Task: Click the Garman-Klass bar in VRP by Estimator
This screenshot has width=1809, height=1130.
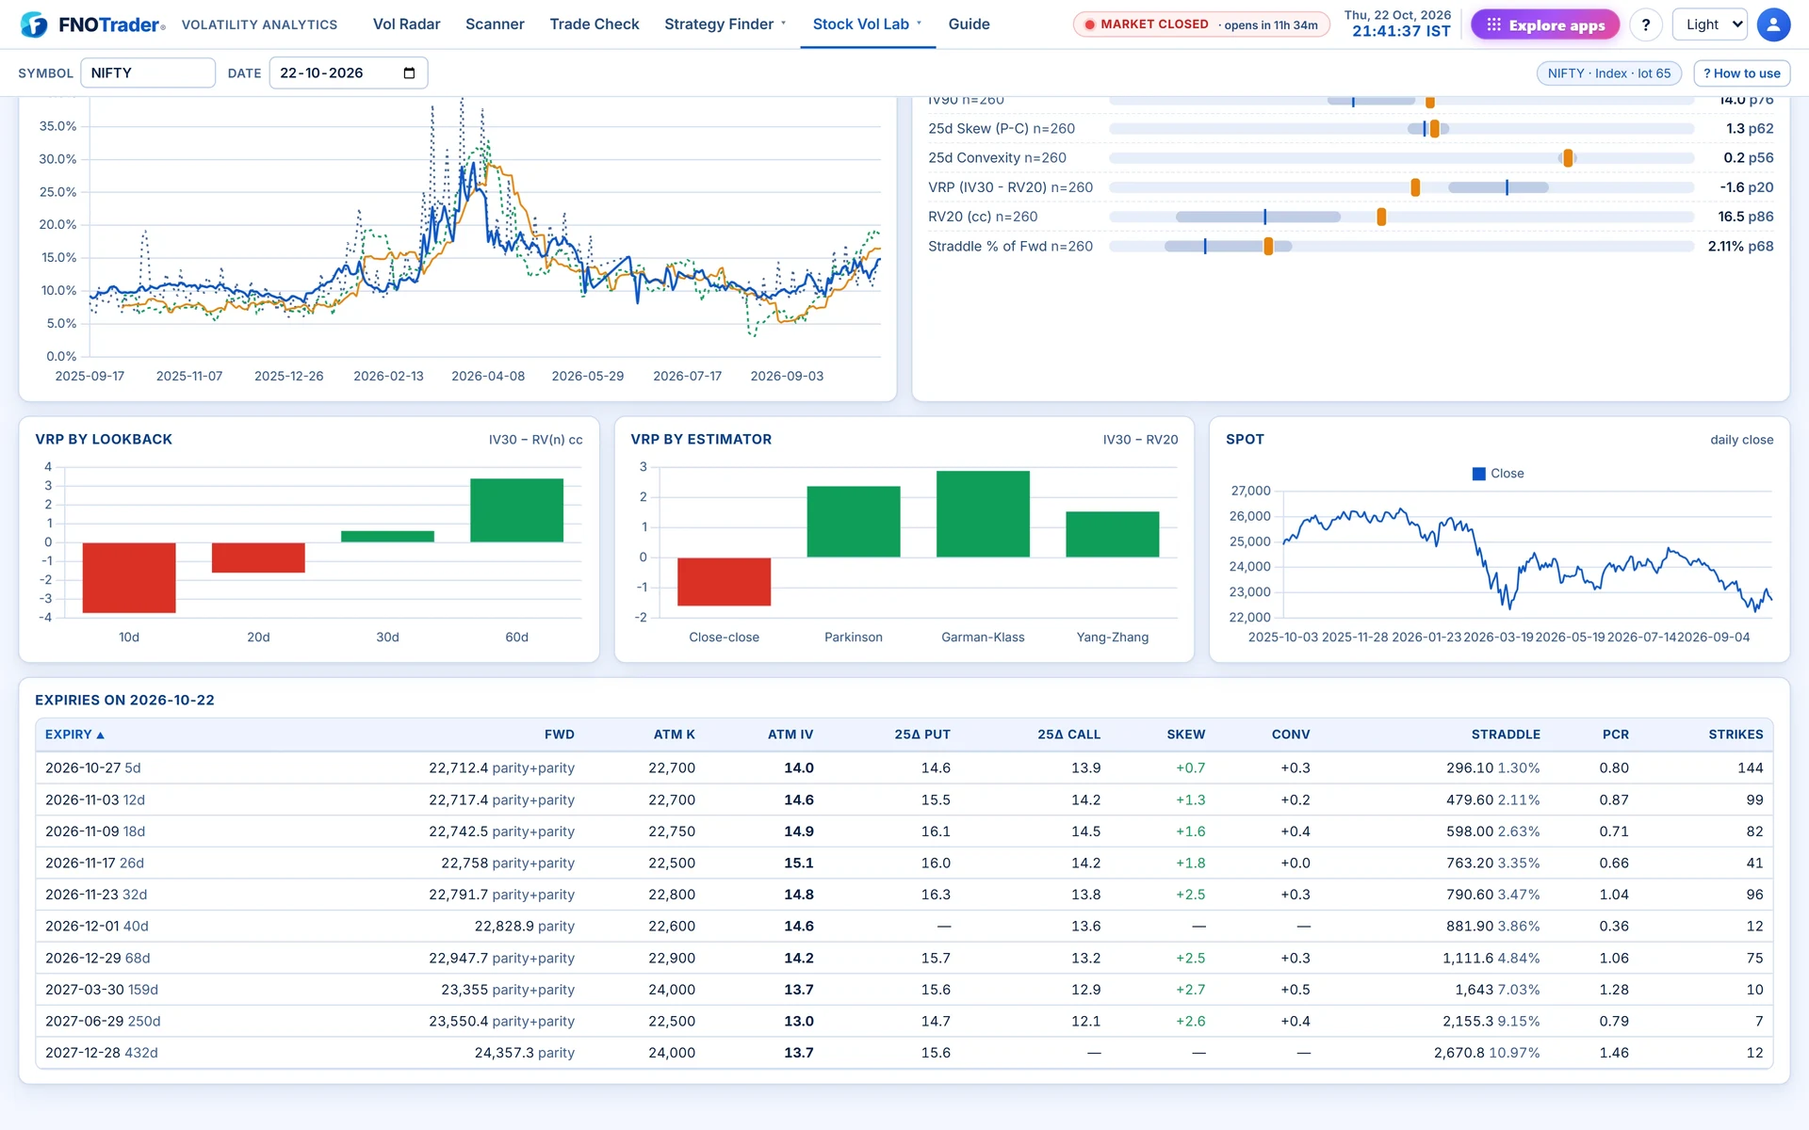Action: (983, 514)
